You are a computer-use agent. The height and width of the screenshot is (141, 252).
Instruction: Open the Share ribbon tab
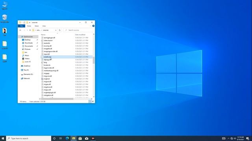click(37, 26)
